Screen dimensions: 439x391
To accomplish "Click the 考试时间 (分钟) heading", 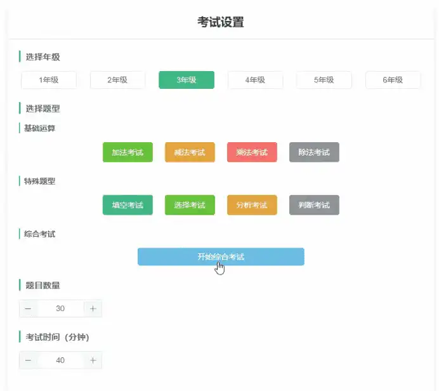I will tap(57, 337).
